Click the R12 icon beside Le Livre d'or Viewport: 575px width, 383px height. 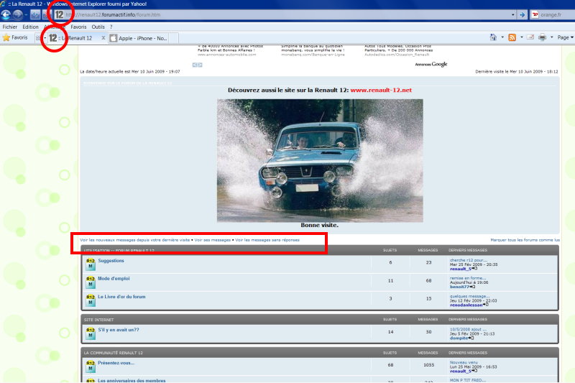point(91,300)
